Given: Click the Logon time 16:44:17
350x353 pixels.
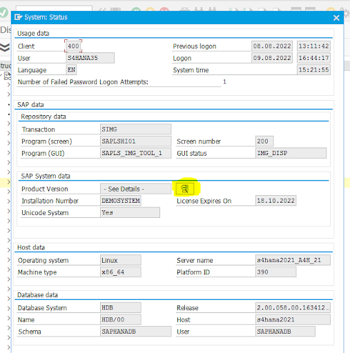Looking at the screenshot, I should (x=313, y=58).
